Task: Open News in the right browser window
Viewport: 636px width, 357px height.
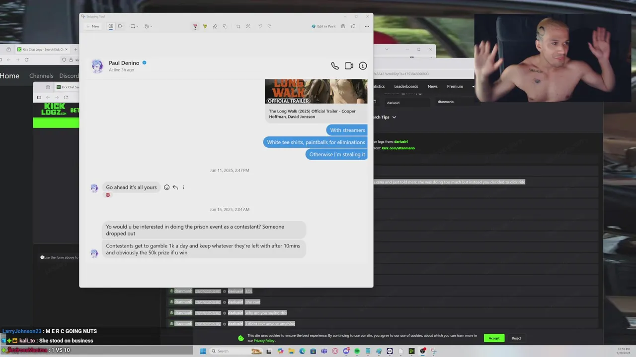Action: [x=433, y=86]
